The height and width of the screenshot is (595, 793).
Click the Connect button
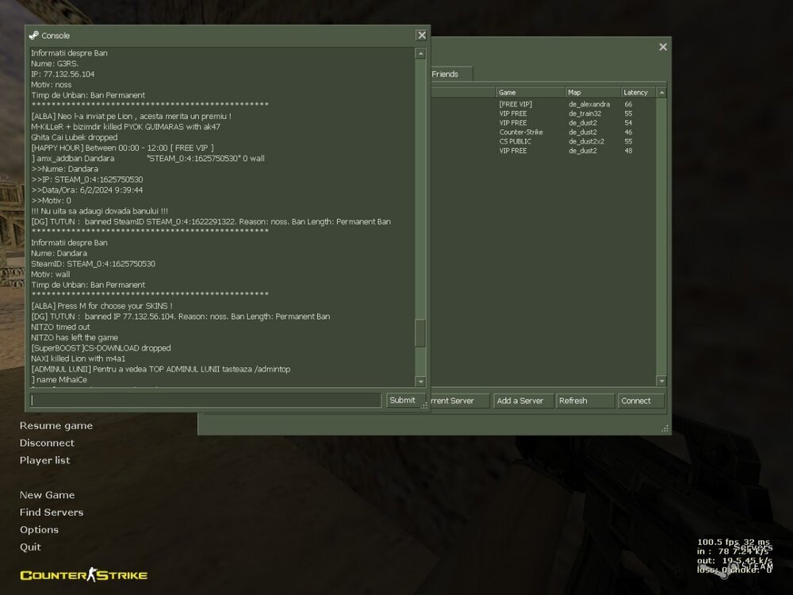pos(641,401)
